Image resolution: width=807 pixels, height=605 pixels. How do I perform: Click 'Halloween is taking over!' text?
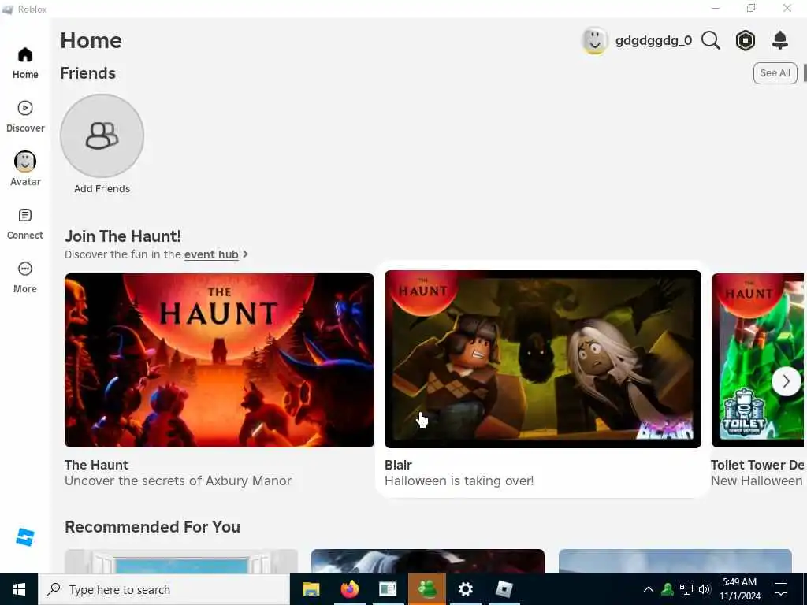pos(459,481)
